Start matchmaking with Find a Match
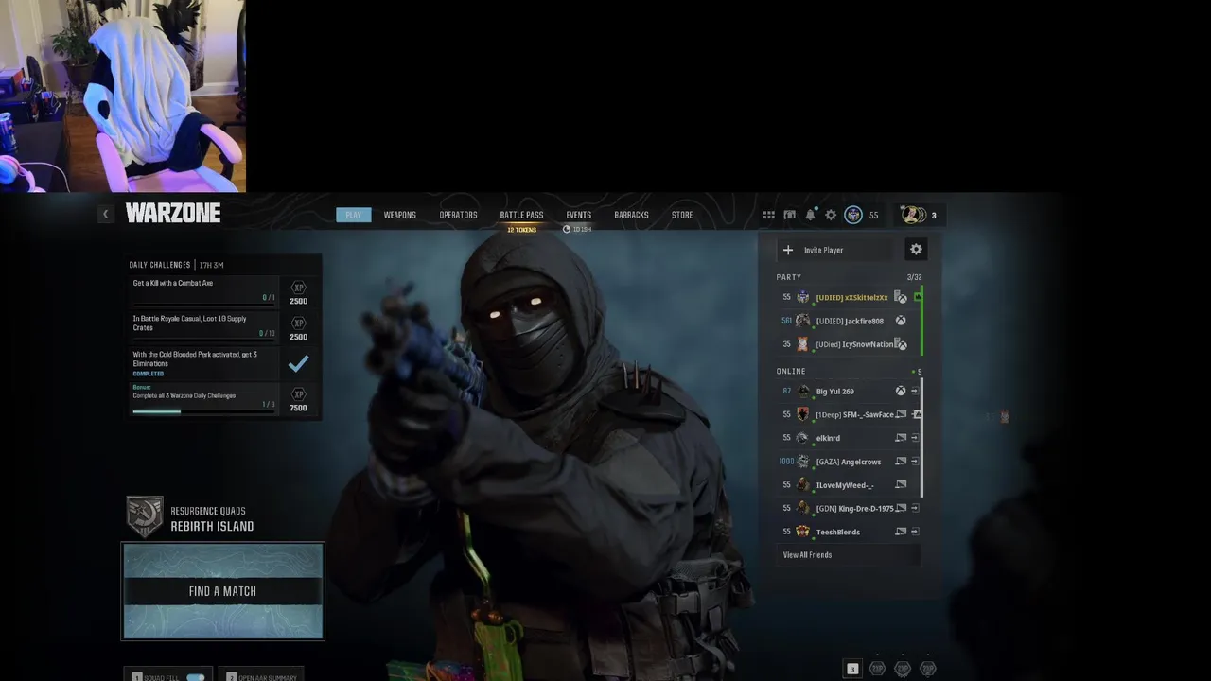The image size is (1211, 681). [x=222, y=591]
